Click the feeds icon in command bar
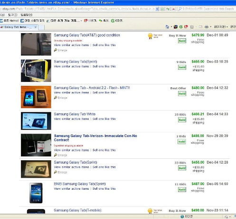Screen dimensions: 236x219 click(192, 27)
